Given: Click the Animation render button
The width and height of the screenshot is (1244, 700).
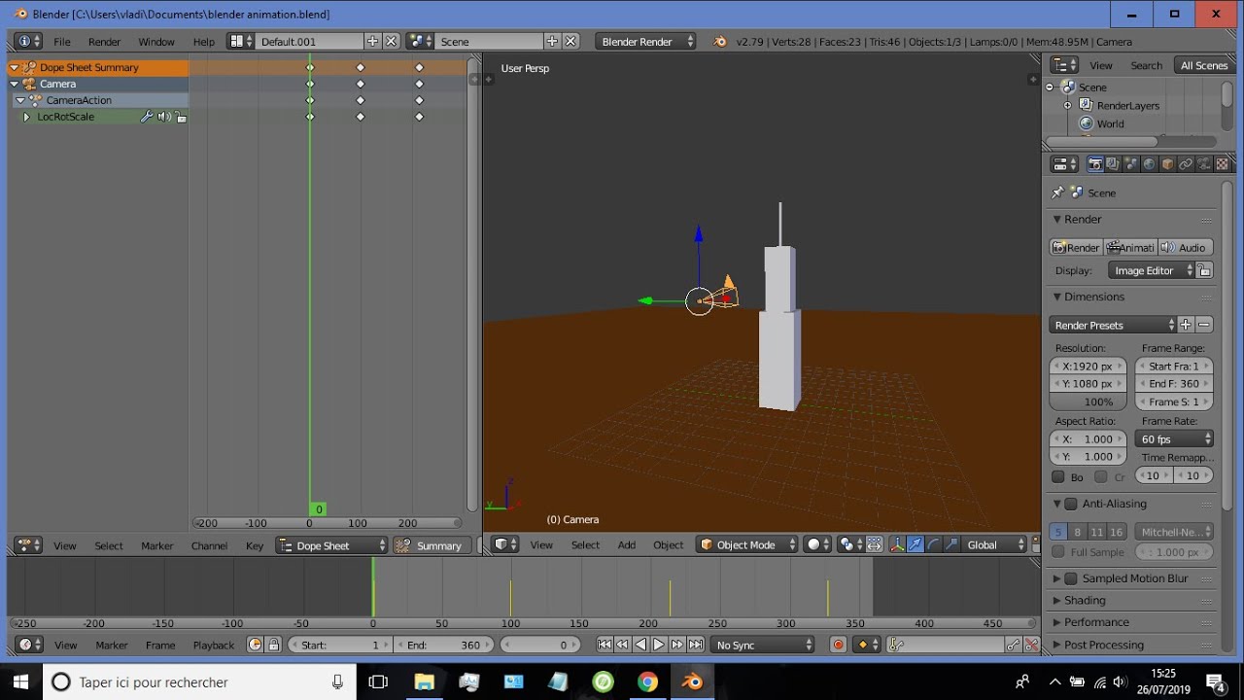Looking at the screenshot, I should click(x=1130, y=247).
